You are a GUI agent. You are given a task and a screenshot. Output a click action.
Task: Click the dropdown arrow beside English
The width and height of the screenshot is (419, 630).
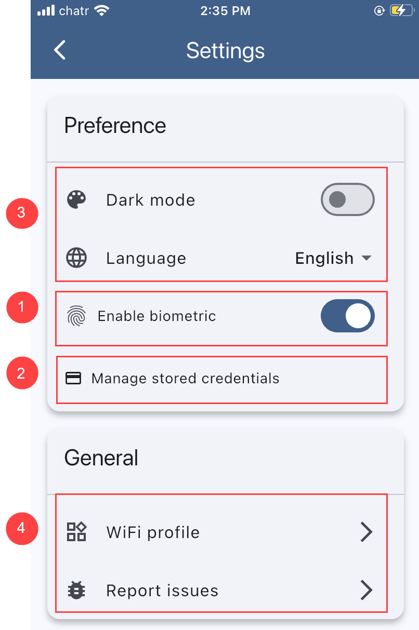(366, 258)
